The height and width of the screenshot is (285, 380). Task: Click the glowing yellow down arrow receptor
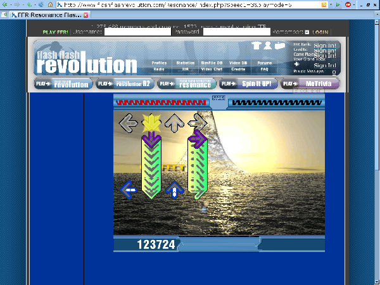click(x=151, y=122)
